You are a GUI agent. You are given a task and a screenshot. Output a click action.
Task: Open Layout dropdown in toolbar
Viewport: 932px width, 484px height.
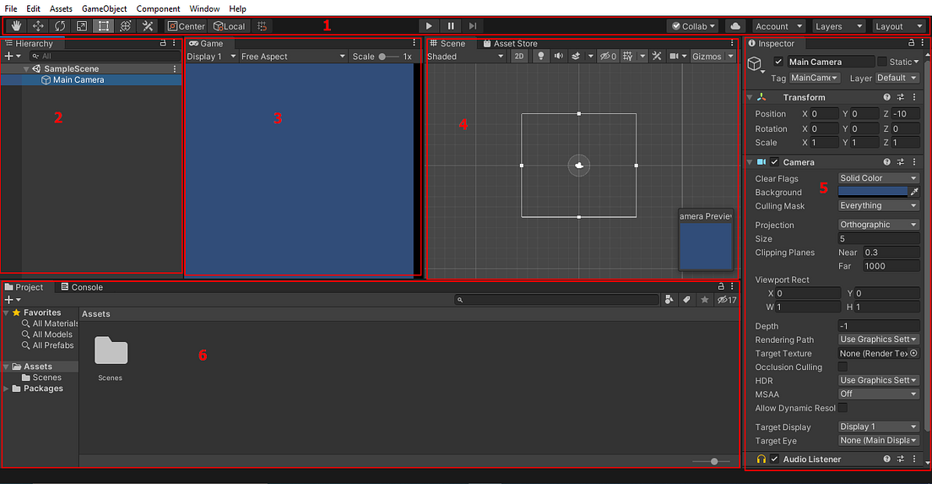(899, 26)
